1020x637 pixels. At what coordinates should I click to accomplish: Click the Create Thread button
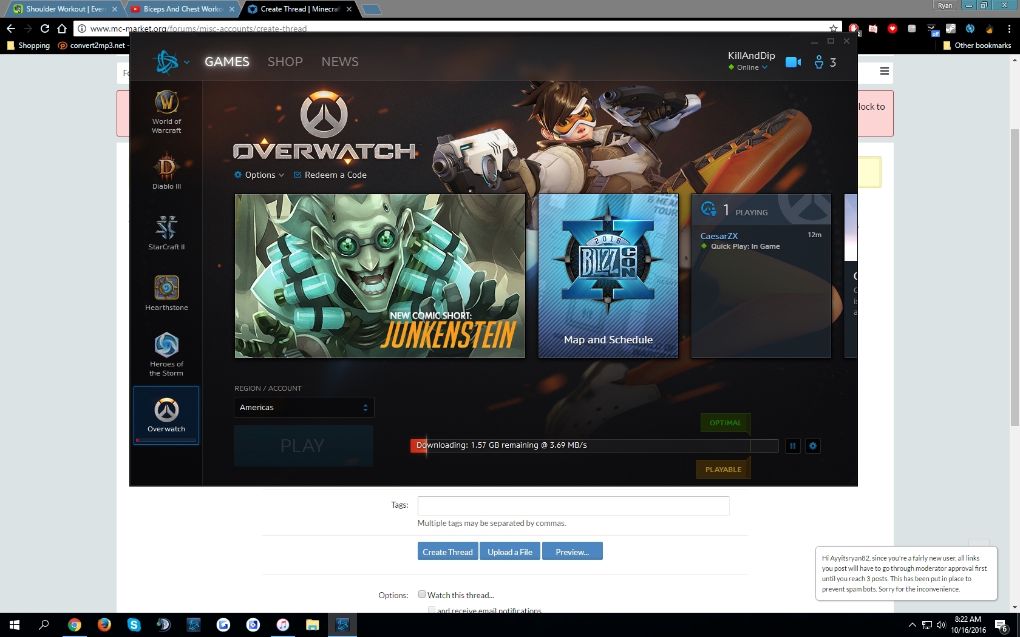(447, 551)
